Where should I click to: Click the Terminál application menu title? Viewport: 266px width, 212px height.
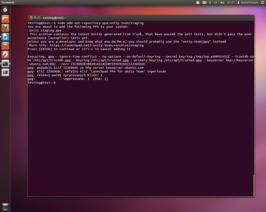[8, 3]
